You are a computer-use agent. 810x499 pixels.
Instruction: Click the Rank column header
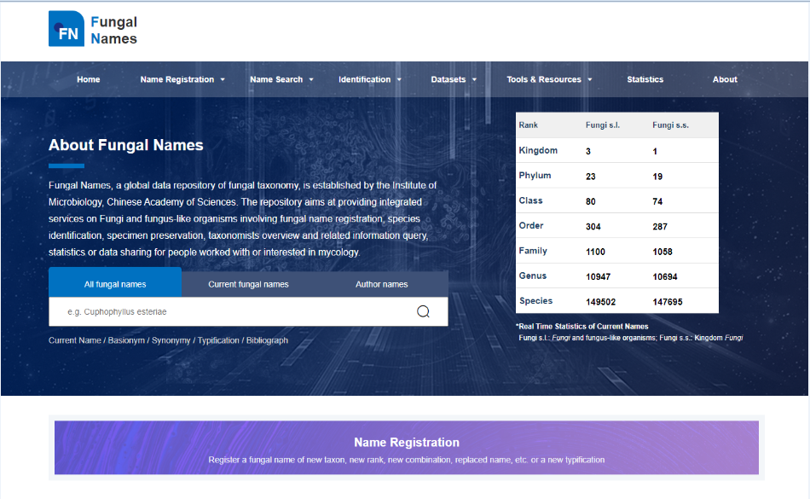[x=529, y=125]
